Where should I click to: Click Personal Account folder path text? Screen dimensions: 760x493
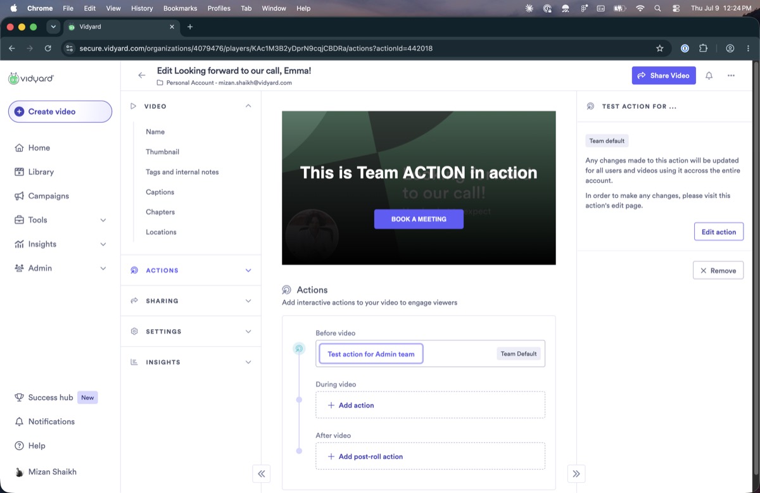point(229,83)
